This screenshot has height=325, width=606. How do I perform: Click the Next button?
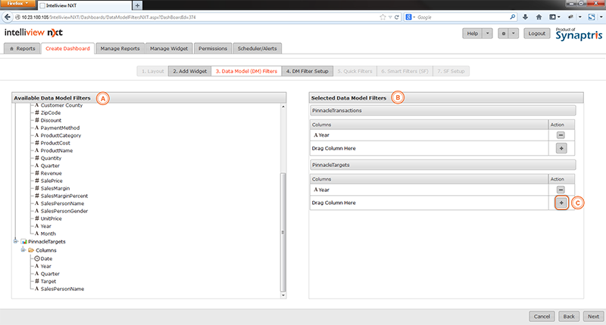click(593, 316)
